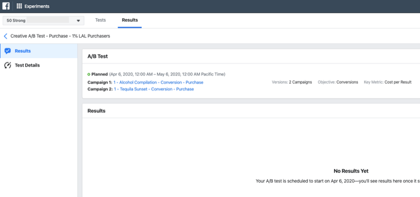Click the Results chat-check sidebar icon
The height and width of the screenshot is (197, 420).
coord(8,51)
